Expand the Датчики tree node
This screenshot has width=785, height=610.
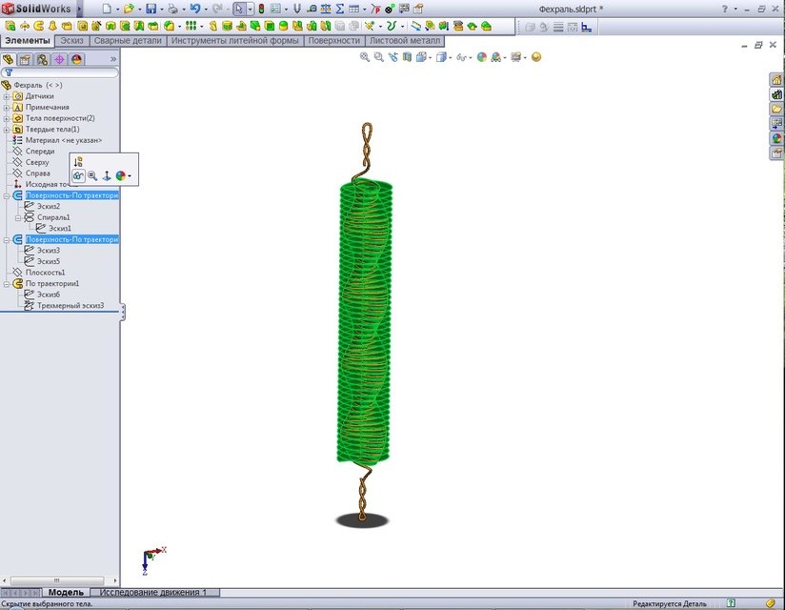[x=7, y=96]
